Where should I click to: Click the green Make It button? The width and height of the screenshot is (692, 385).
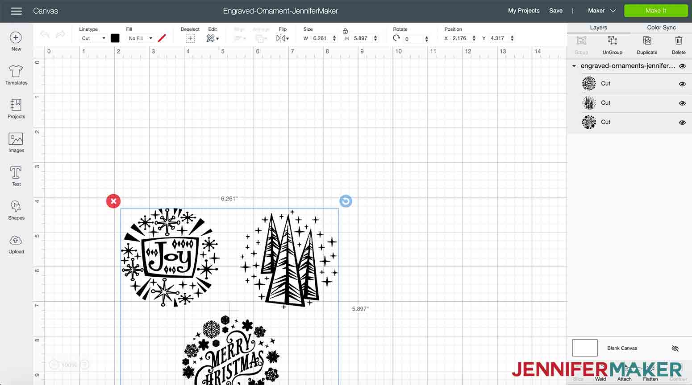coord(655,11)
